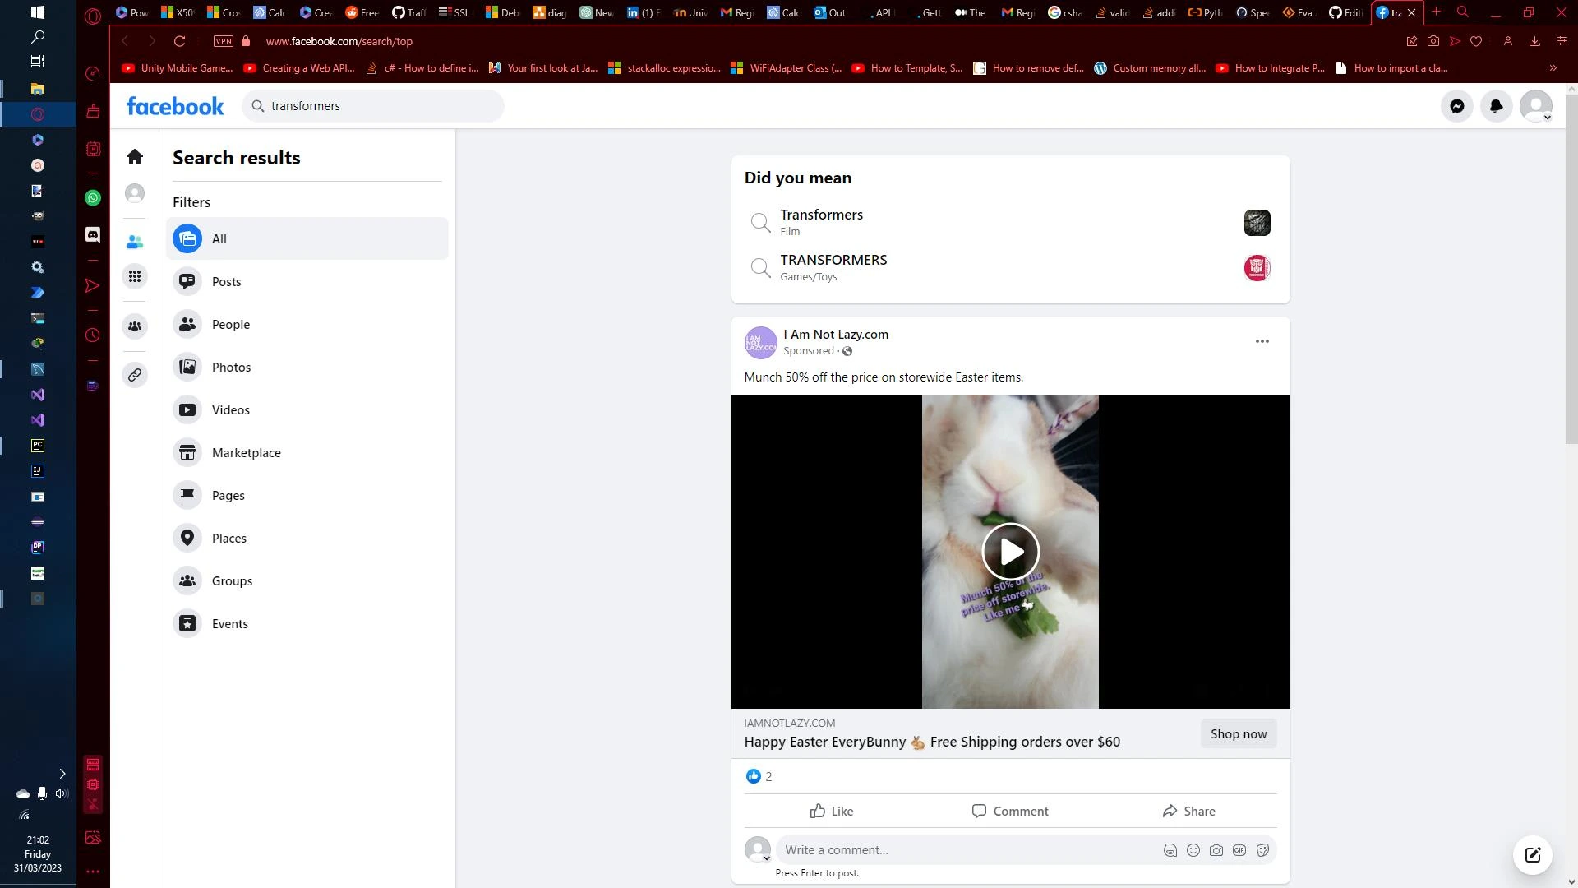Attach a photo to the comment

[1216, 851]
